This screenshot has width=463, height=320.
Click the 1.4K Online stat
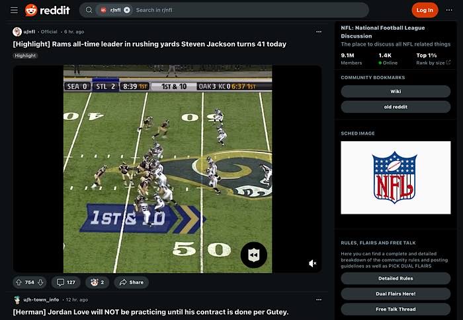pyautogui.click(x=388, y=59)
